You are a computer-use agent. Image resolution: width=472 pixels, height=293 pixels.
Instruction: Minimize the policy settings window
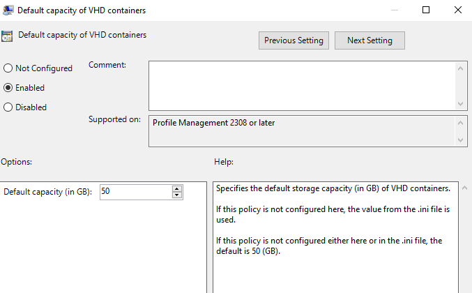(x=395, y=10)
